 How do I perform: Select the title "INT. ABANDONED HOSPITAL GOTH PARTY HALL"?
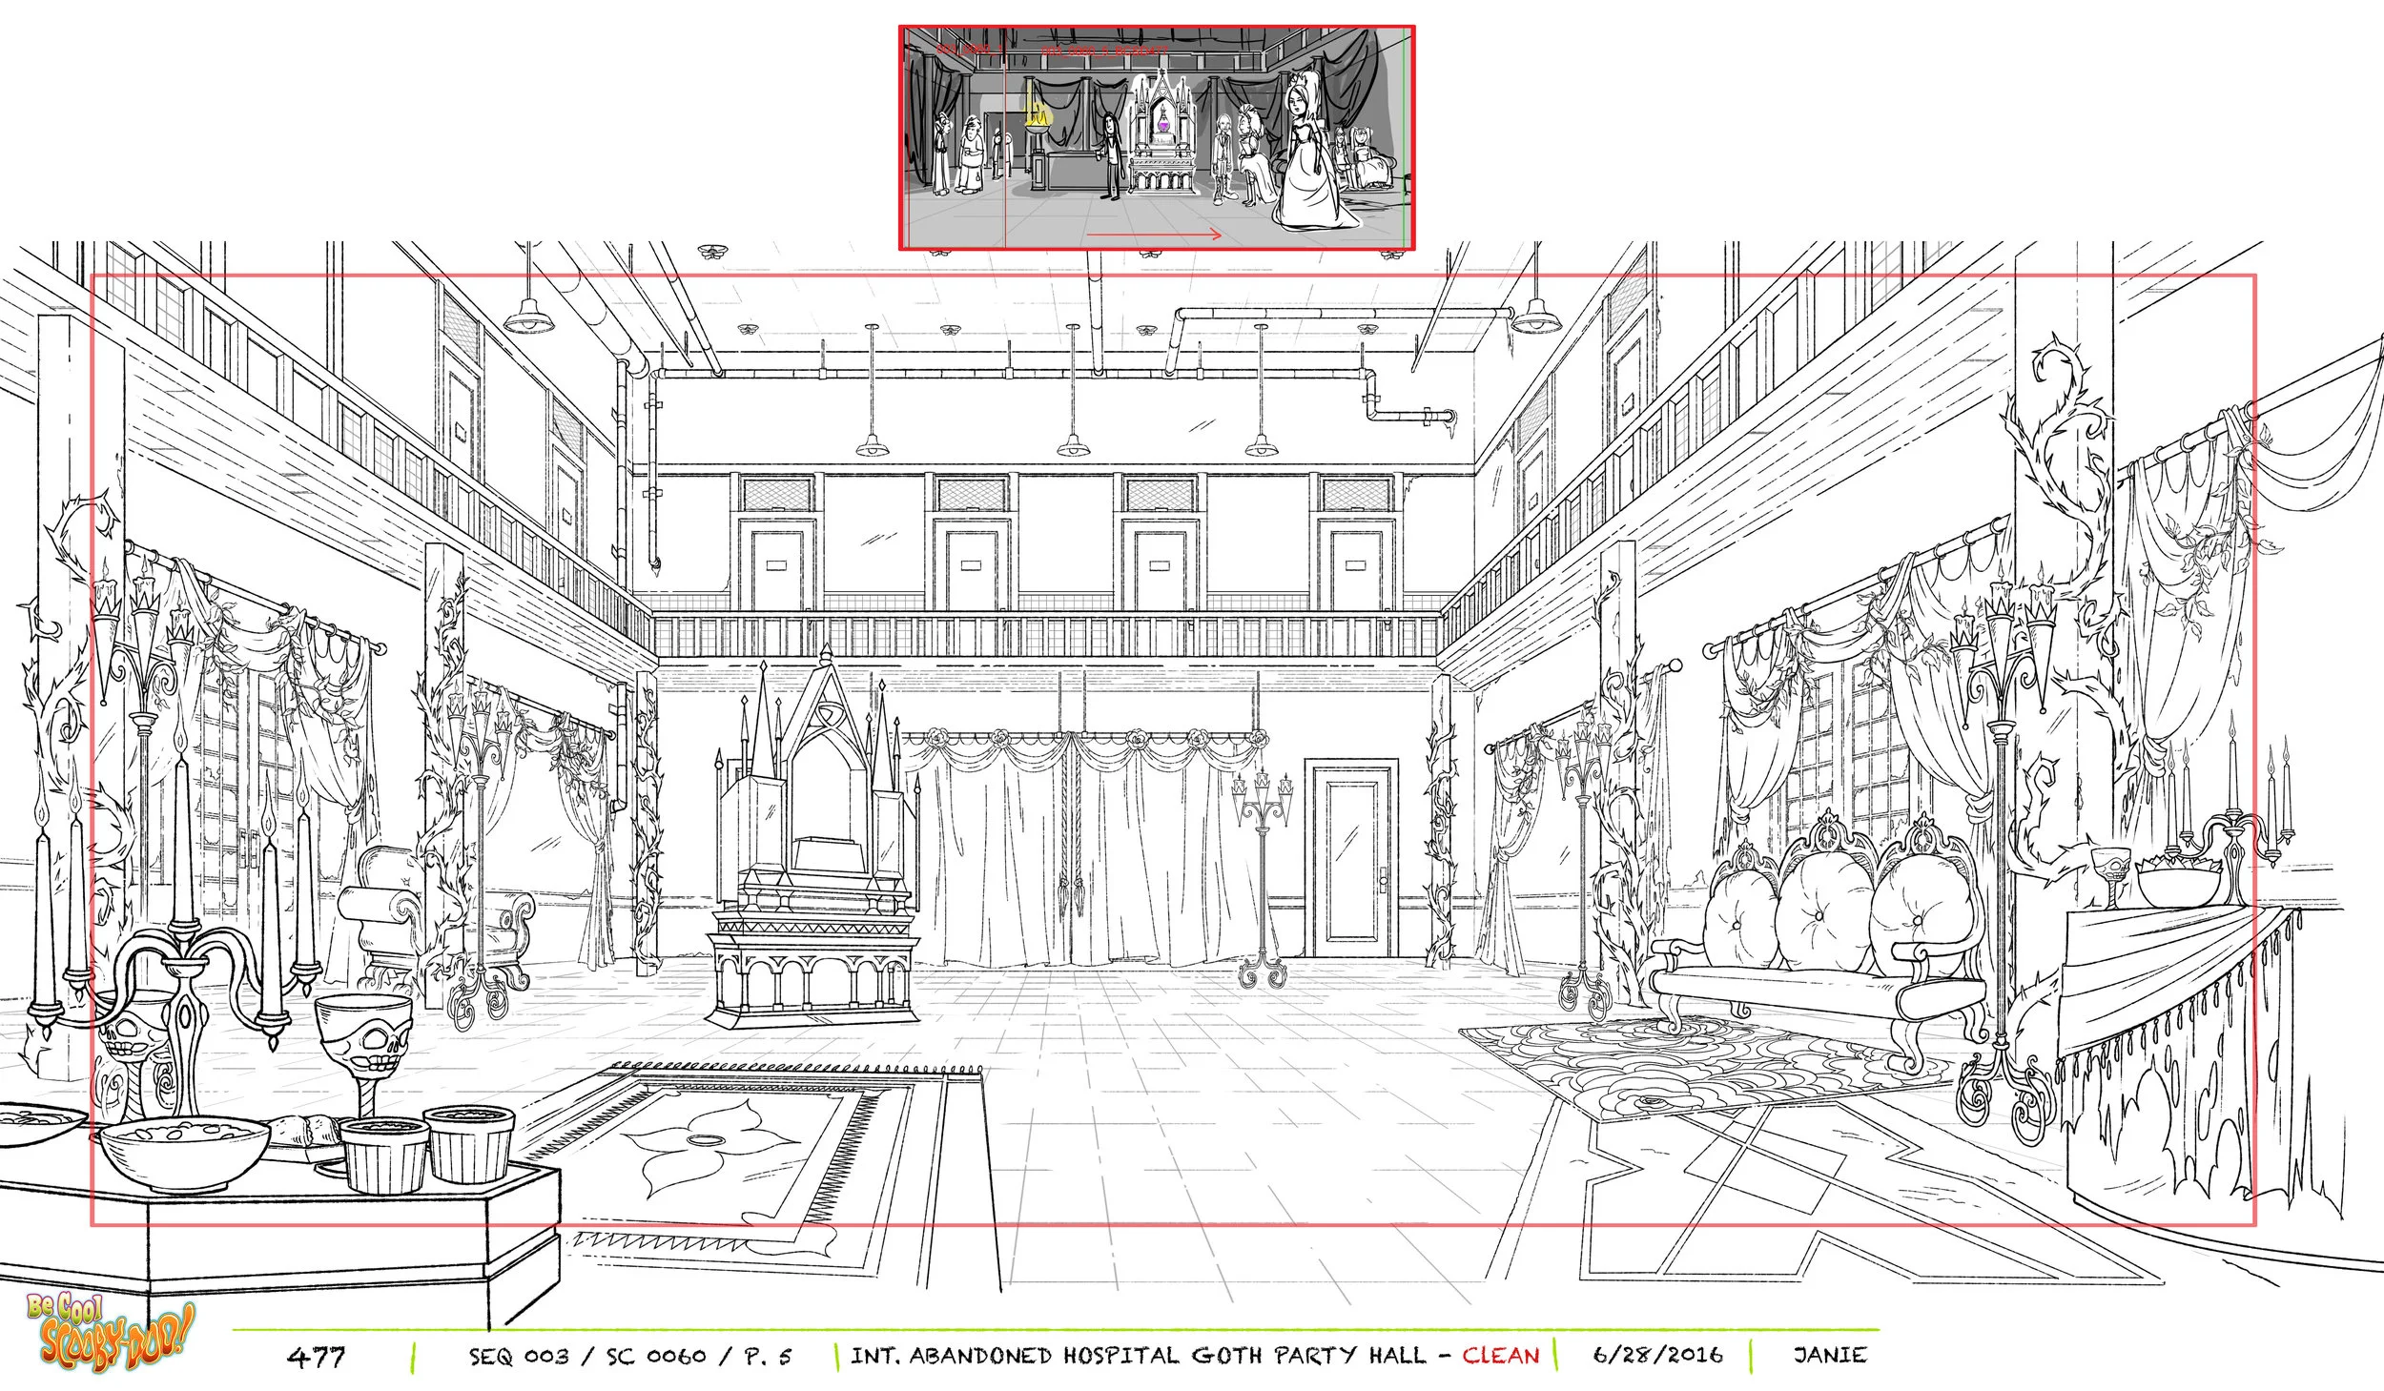(x=1139, y=1356)
